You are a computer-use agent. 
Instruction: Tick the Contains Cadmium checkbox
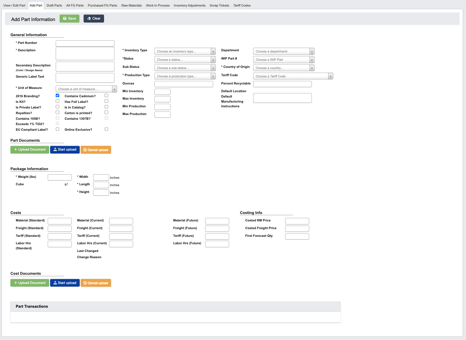[106, 95]
